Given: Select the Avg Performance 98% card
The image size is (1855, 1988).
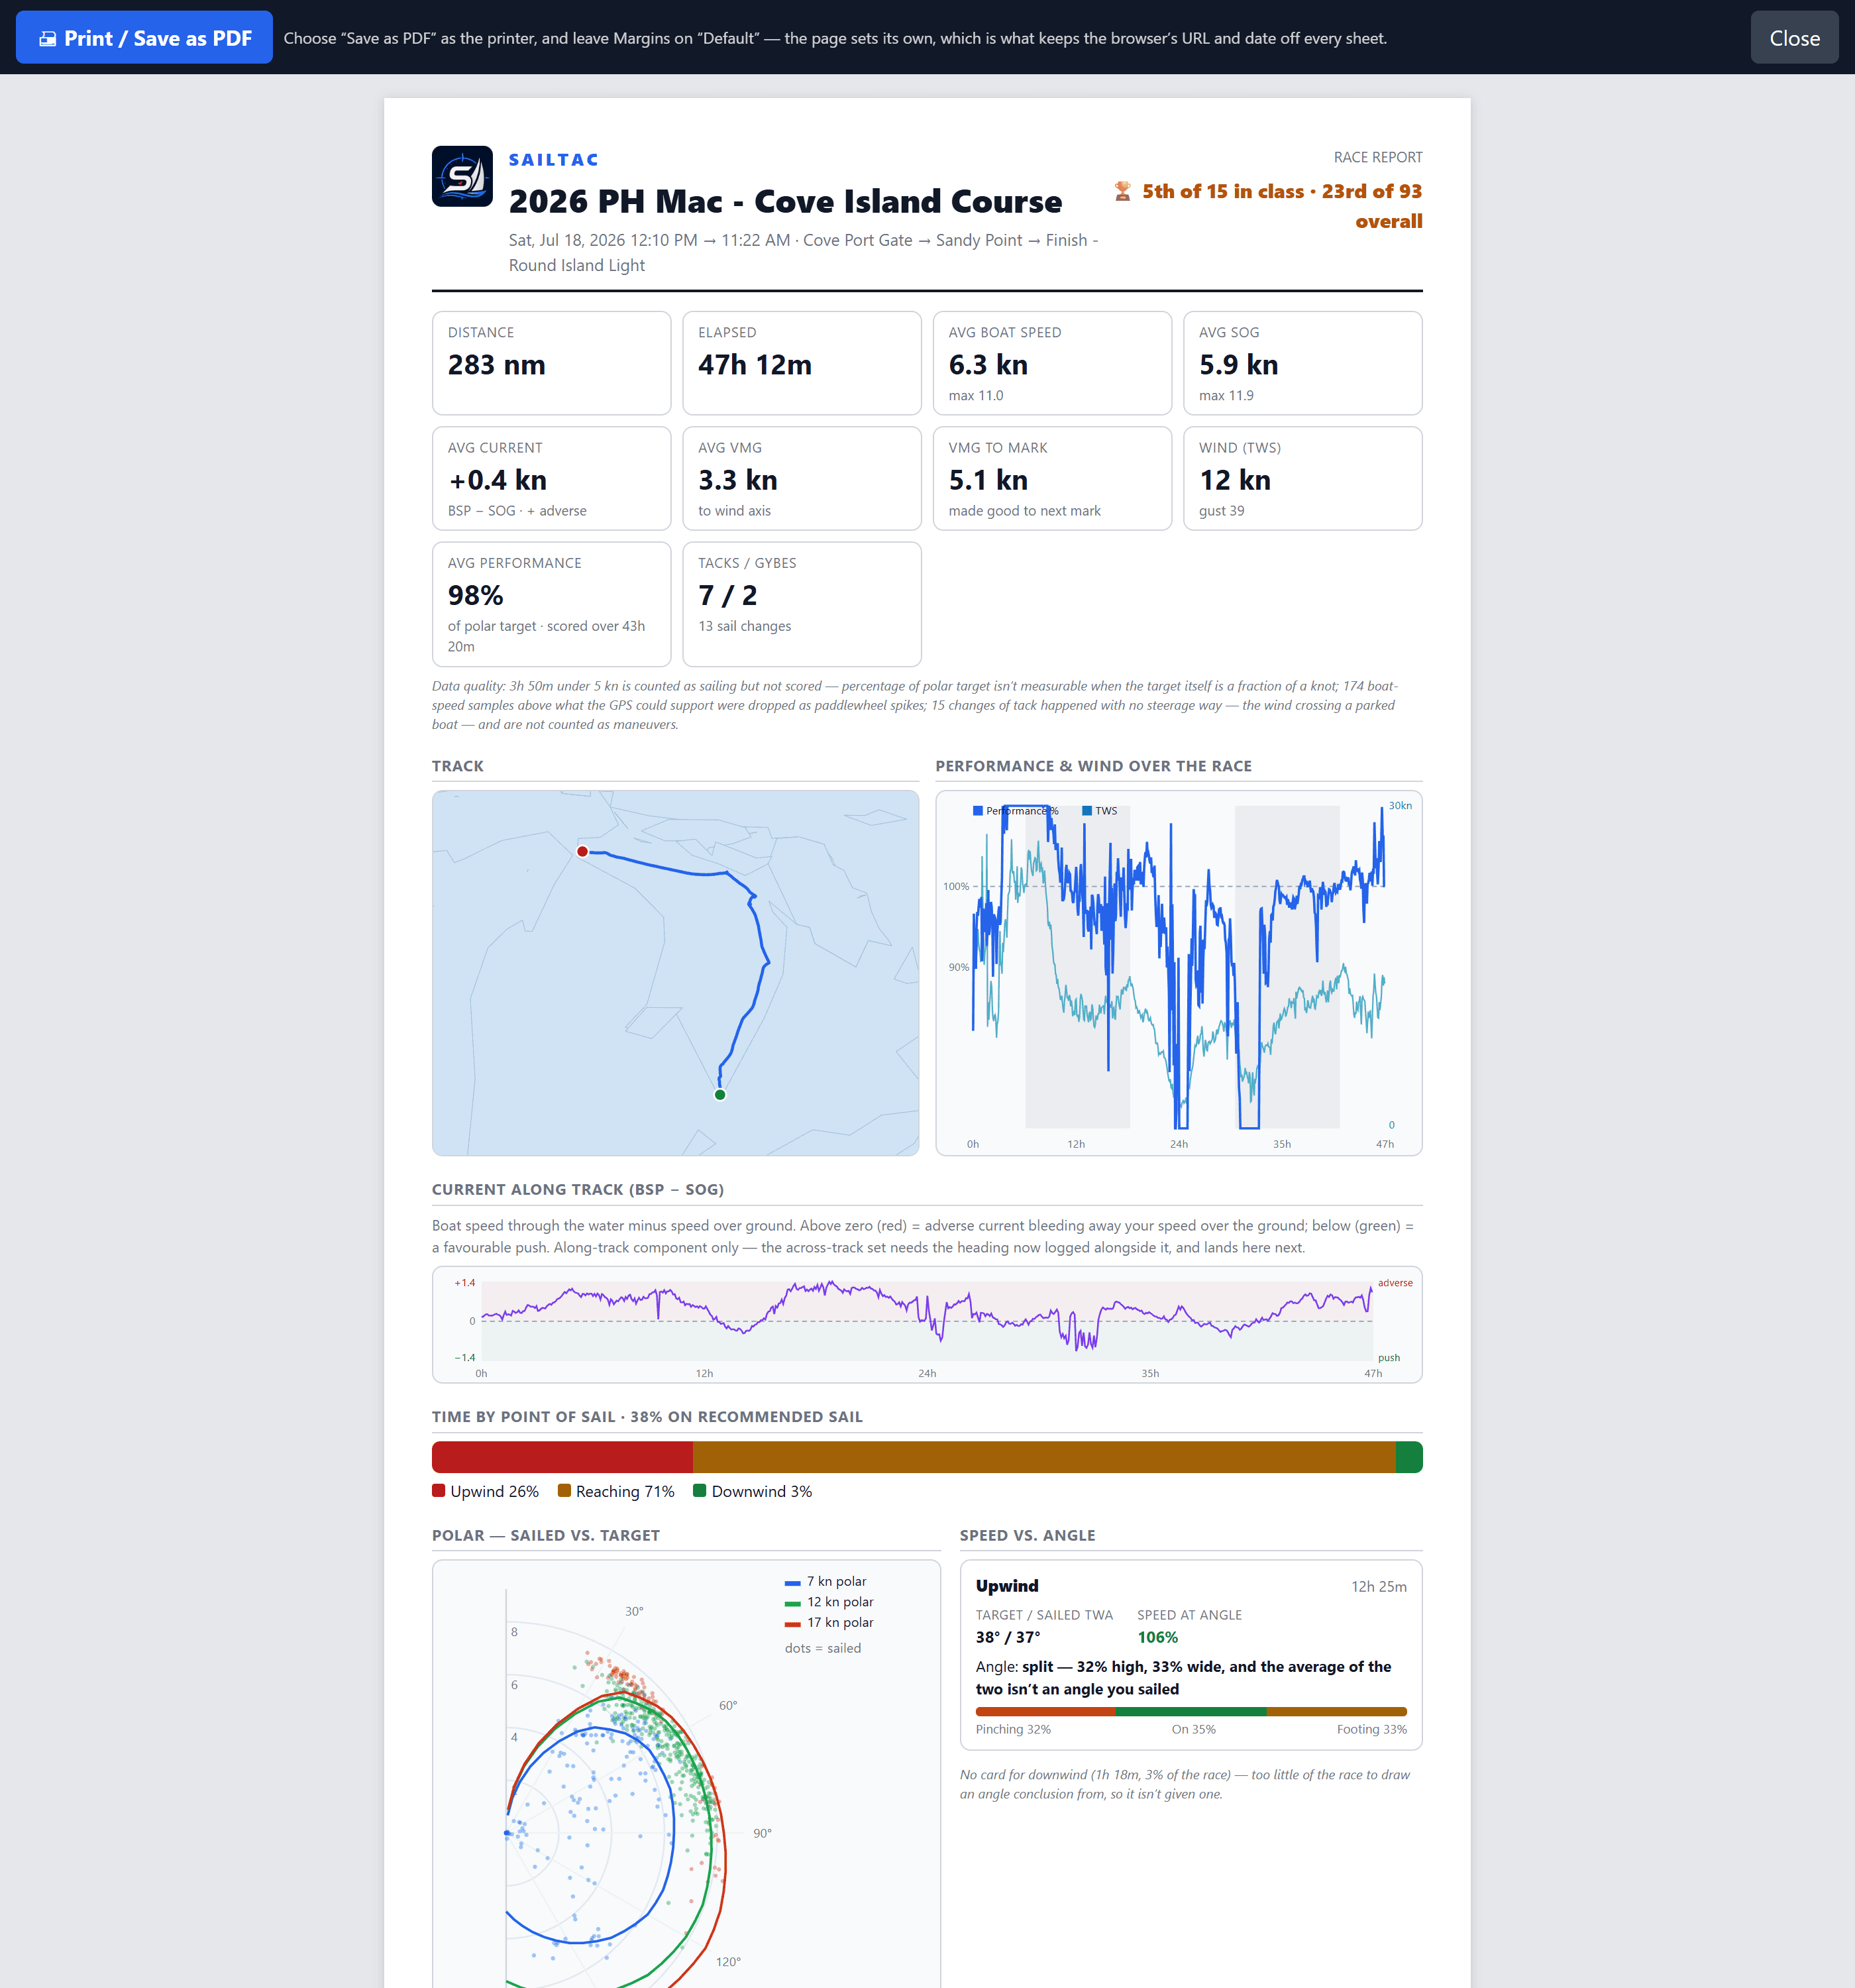Looking at the screenshot, I should pyautogui.click(x=551, y=604).
